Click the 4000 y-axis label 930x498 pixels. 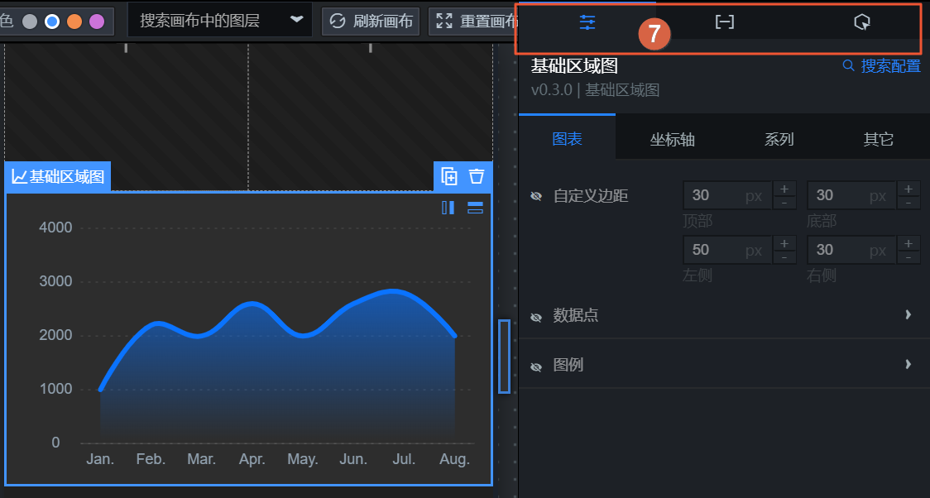[x=55, y=227]
